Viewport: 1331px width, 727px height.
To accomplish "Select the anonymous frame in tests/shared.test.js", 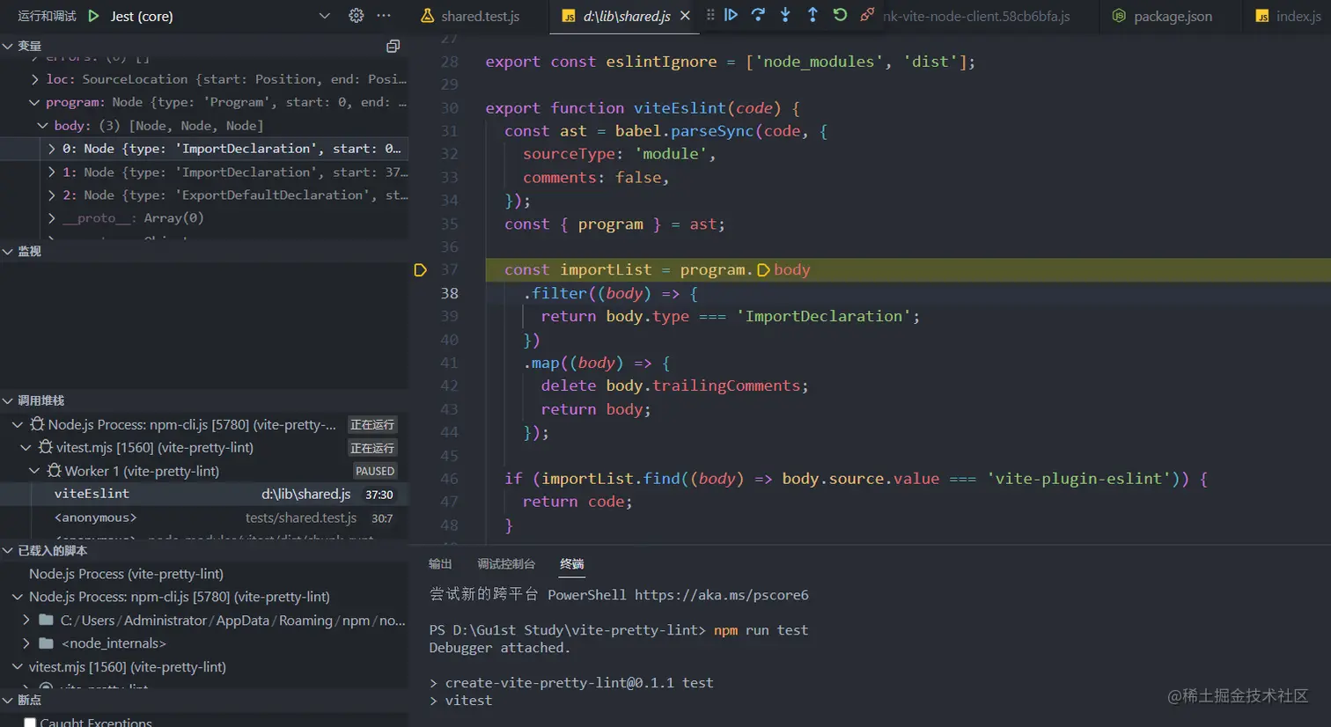I will tap(204, 518).
